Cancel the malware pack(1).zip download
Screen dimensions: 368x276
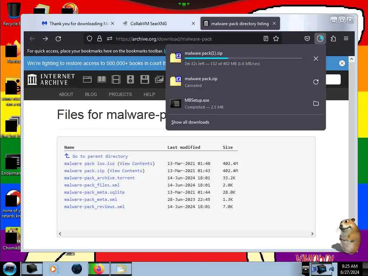(316, 59)
